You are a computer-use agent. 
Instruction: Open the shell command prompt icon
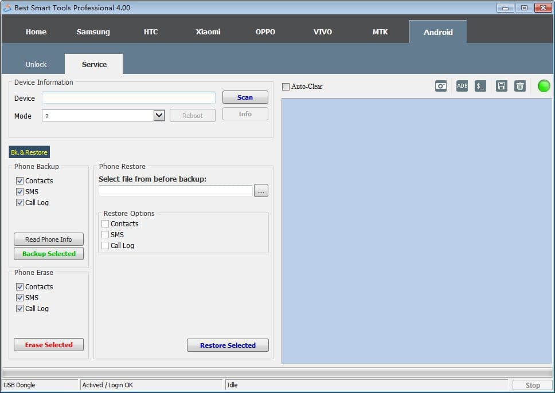[480, 86]
